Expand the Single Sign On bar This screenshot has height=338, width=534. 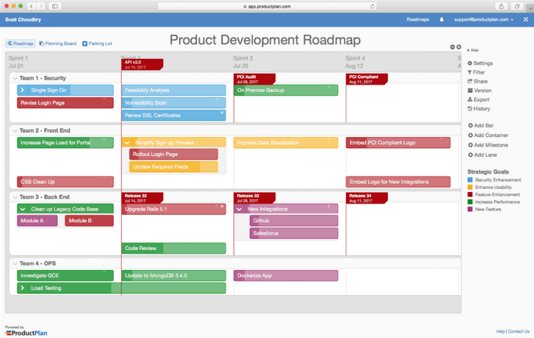(x=22, y=90)
